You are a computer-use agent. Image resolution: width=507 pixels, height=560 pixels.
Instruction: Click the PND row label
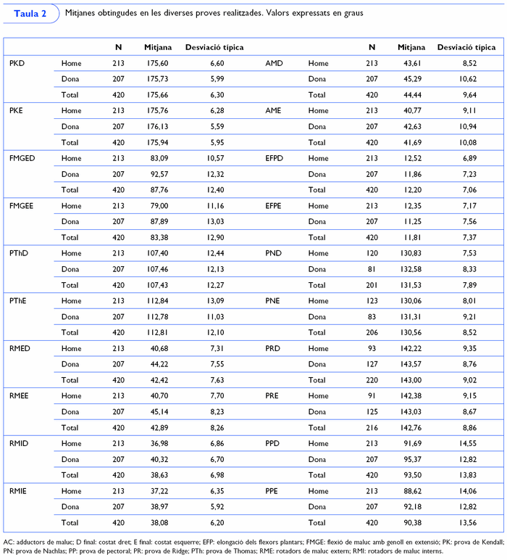273,252
